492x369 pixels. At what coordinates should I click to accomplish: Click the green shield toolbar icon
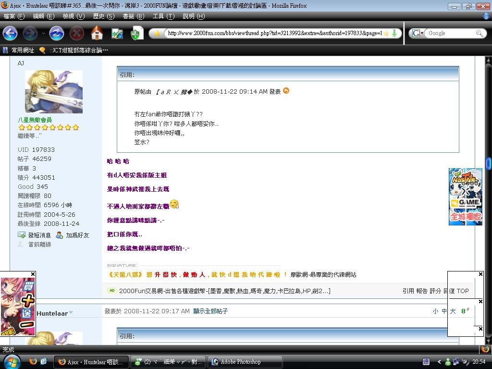tap(137, 33)
